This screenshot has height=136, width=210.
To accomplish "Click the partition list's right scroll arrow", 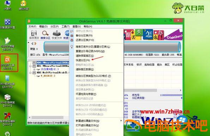I will [180, 90].
